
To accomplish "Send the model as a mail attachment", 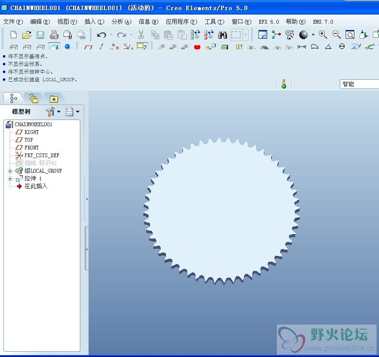I will [68, 35].
